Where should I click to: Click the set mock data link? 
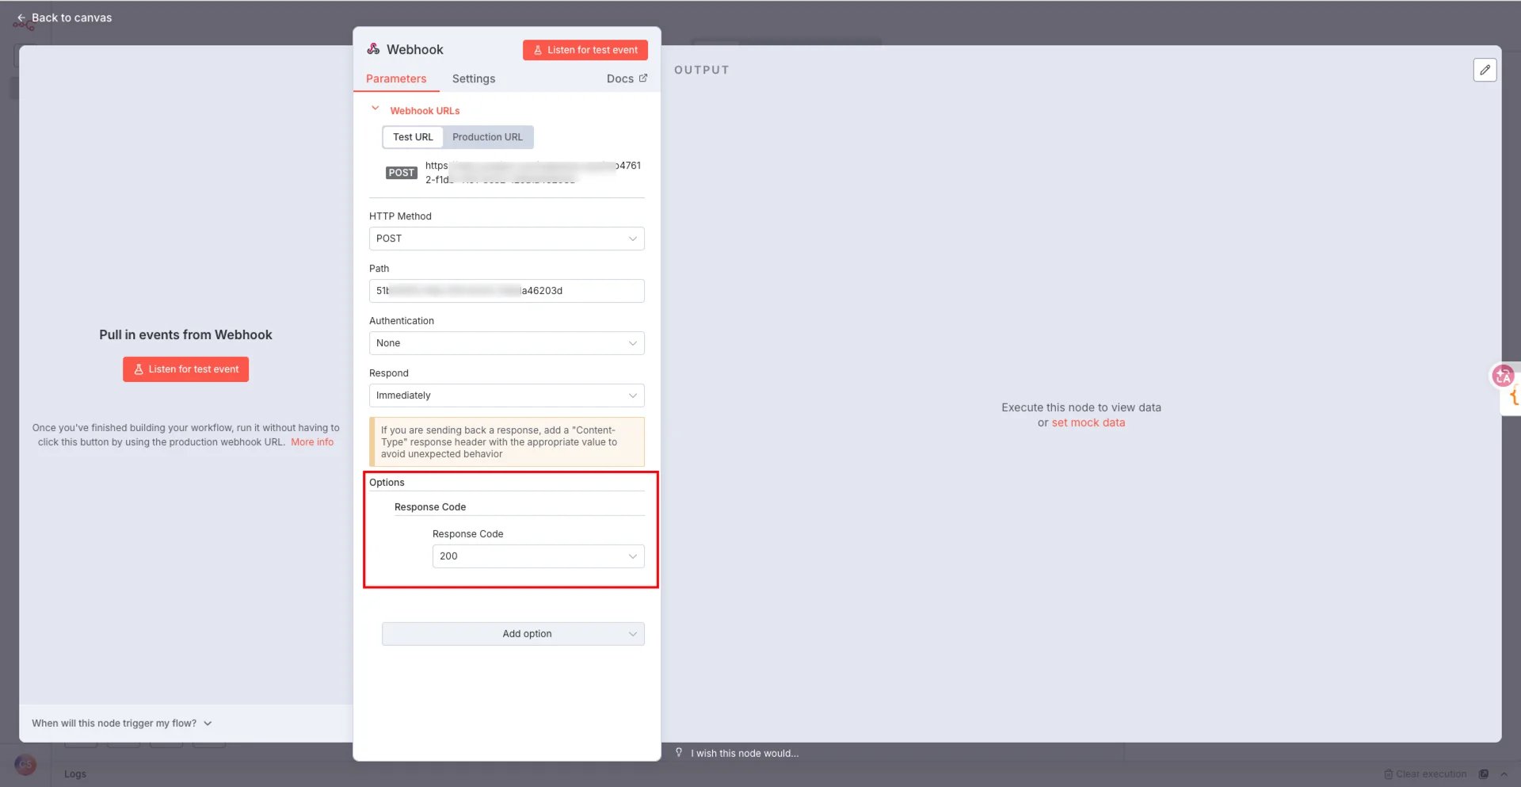[x=1088, y=422]
